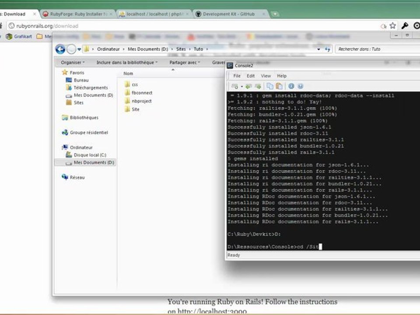Bookmark page with the star icon
Image resolution: width=420 pixels, height=315 pixels.
(393, 26)
